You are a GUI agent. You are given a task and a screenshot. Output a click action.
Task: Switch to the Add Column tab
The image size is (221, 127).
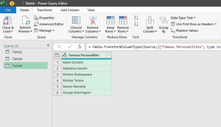pyautogui.click(x=70, y=10)
